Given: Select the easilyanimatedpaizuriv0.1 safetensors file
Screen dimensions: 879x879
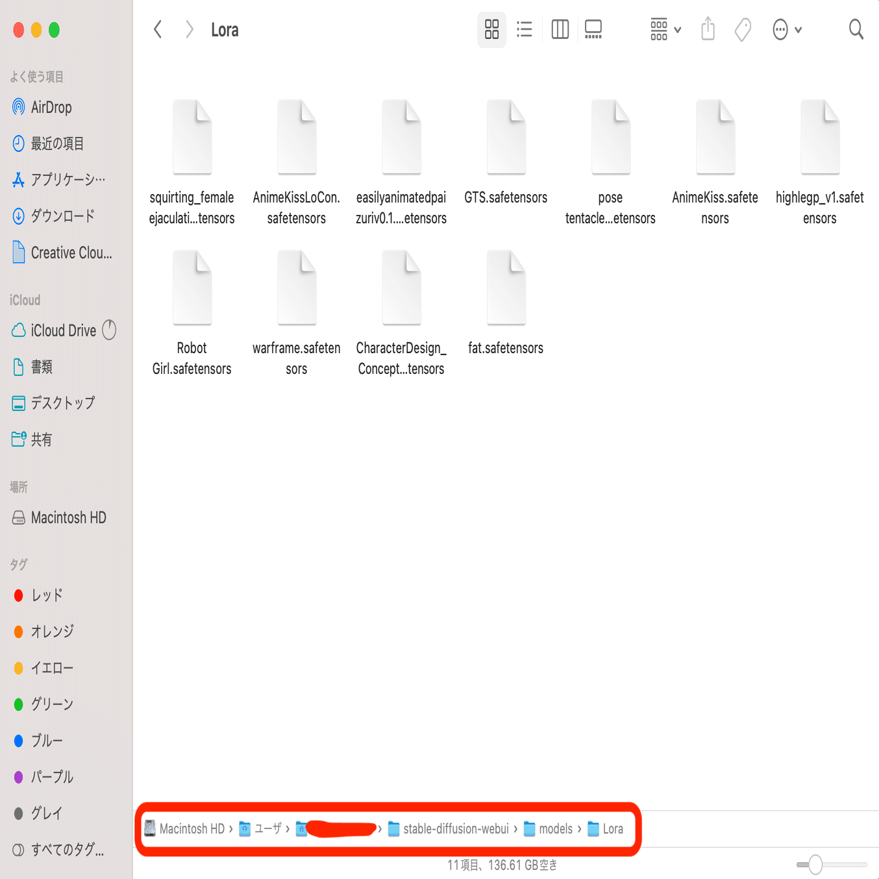Looking at the screenshot, I should [401, 163].
